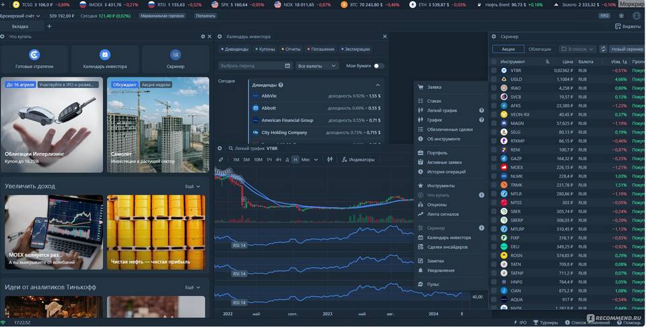Choose Опционы from widgets menu
The width and height of the screenshot is (646, 327).
[450, 205]
